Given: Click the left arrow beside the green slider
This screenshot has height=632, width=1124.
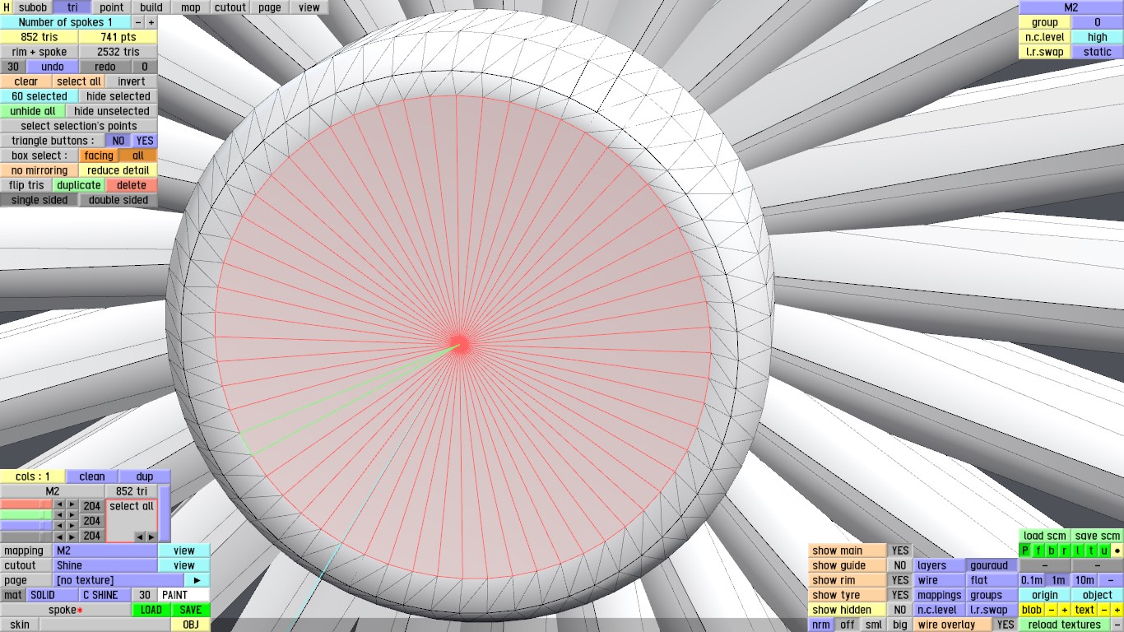Looking at the screenshot, I should coord(59,514).
